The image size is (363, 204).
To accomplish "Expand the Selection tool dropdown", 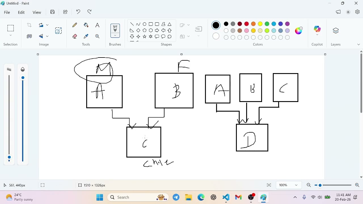I will [10, 35].
